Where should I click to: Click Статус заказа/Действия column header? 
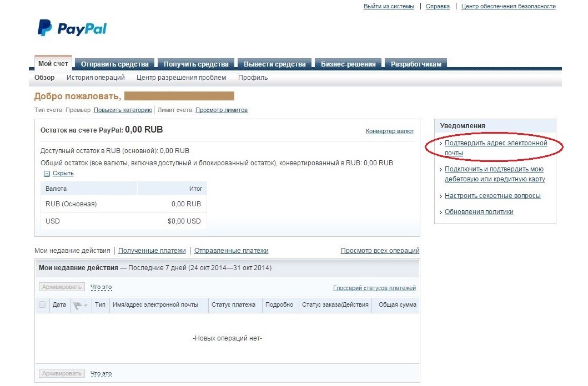(335, 305)
